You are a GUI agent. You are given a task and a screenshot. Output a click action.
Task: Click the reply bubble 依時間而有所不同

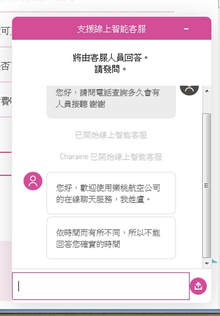click(x=111, y=238)
